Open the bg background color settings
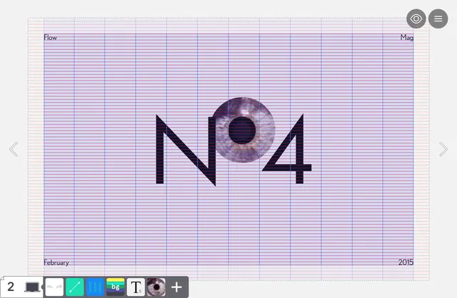The width and height of the screenshot is (457, 298). tap(116, 287)
